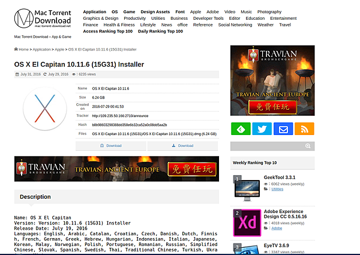Click the Travian Ancient Europe sidebar ad

272,80
